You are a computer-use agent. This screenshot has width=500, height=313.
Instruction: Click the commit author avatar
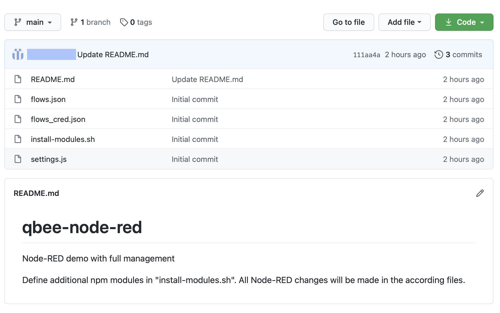18,55
